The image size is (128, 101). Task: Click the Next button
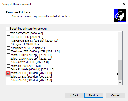point(94,95)
